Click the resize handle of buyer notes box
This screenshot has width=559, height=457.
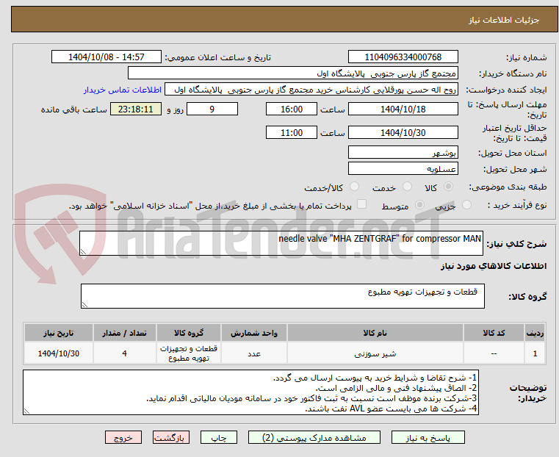coord(26,411)
